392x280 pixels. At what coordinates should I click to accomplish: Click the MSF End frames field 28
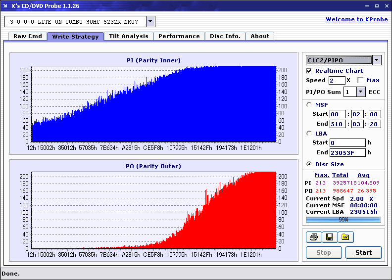pos(375,124)
